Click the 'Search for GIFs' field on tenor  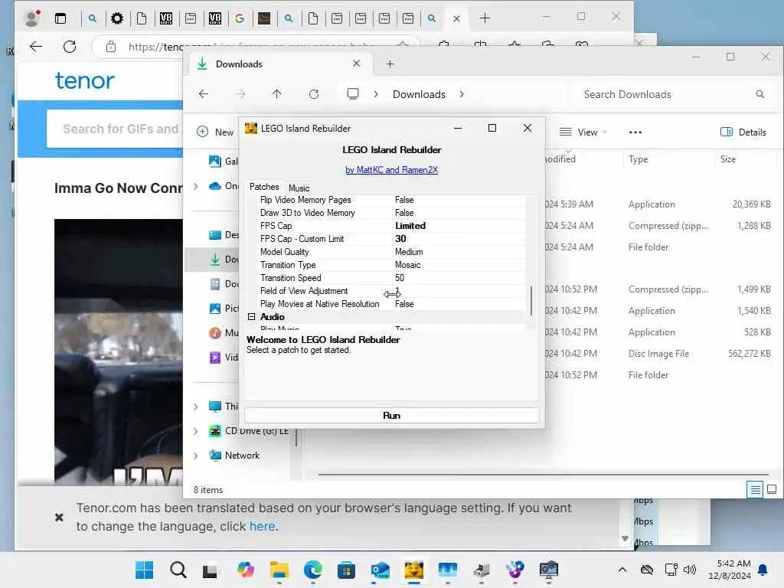click(x=115, y=129)
